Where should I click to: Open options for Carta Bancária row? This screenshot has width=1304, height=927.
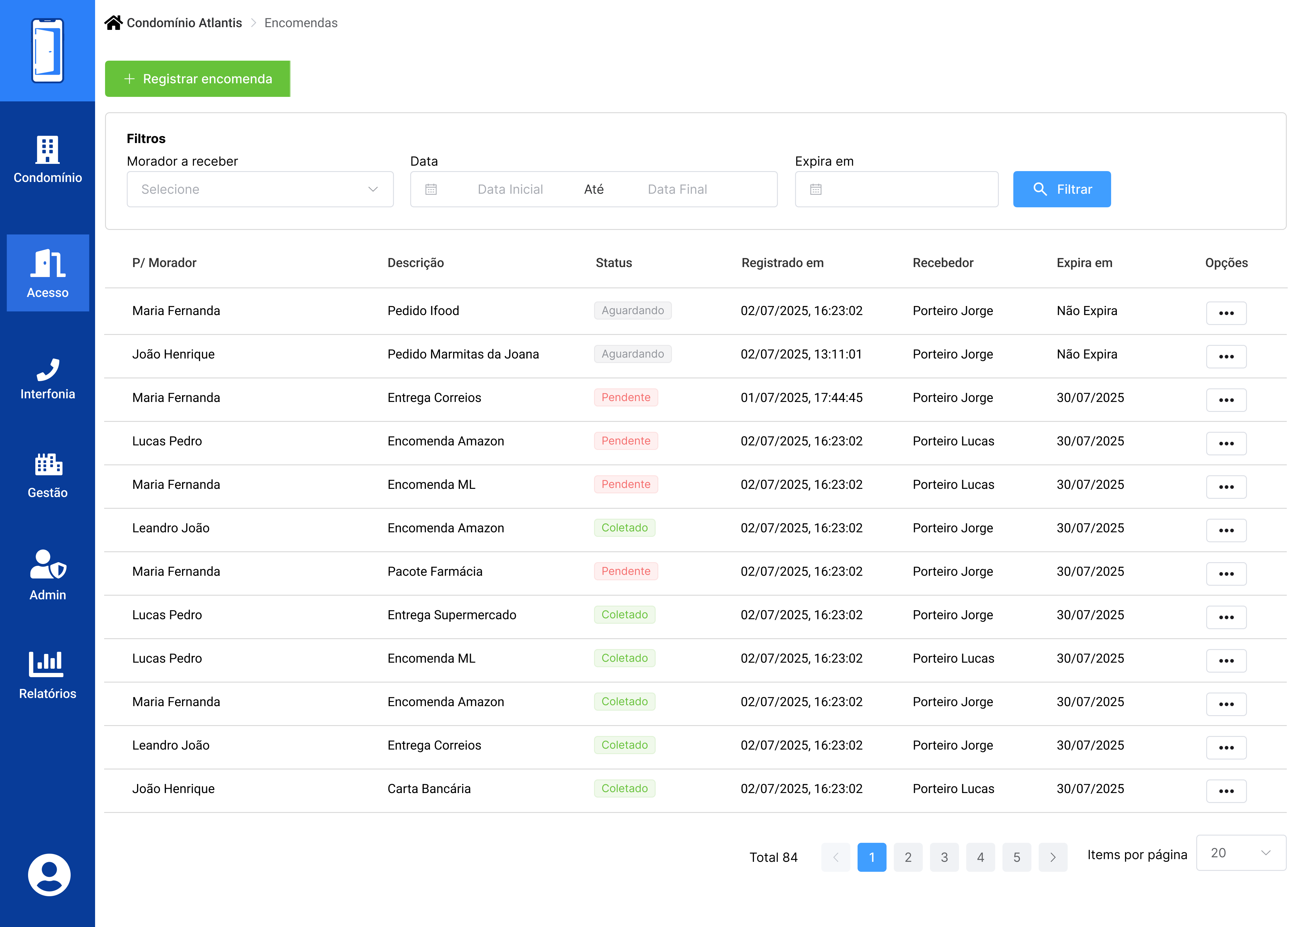pos(1225,791)
